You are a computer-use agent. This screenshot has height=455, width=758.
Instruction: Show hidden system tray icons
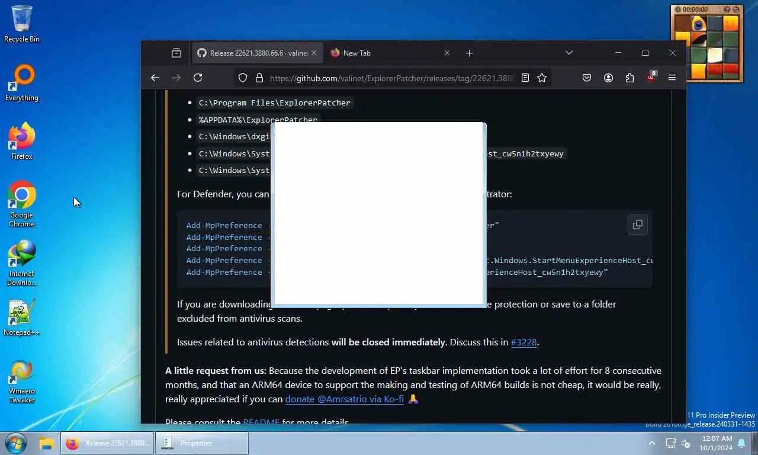pos(652,443)
